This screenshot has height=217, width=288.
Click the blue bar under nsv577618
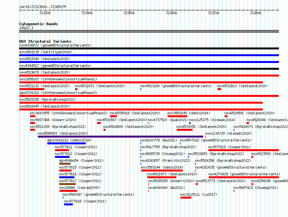click(x=69, y=204)
